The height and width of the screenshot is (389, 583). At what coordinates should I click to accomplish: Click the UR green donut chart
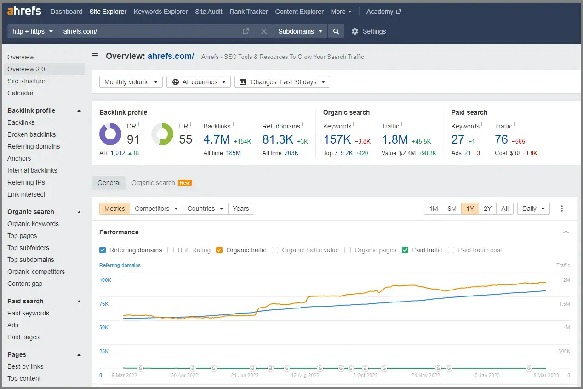coord(162,134)
